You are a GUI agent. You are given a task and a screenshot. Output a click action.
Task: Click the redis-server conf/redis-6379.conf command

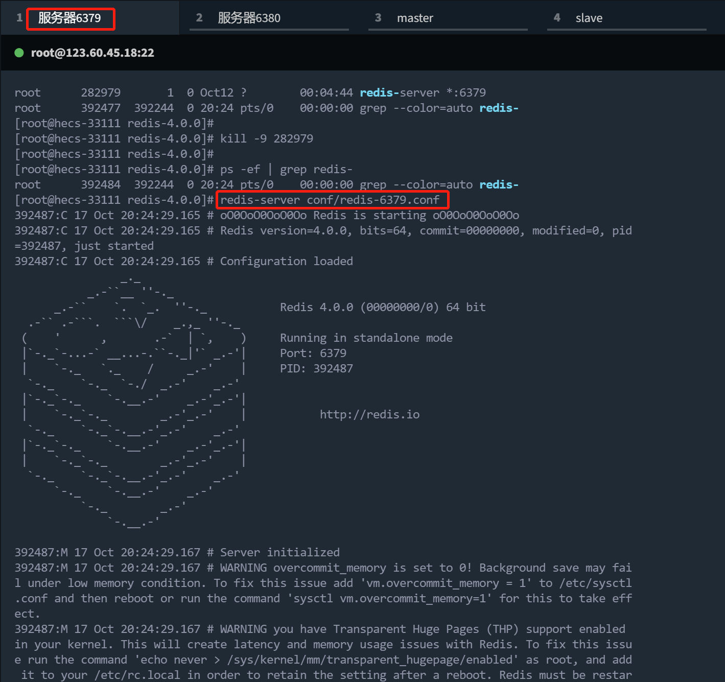(x=330, y=200)
